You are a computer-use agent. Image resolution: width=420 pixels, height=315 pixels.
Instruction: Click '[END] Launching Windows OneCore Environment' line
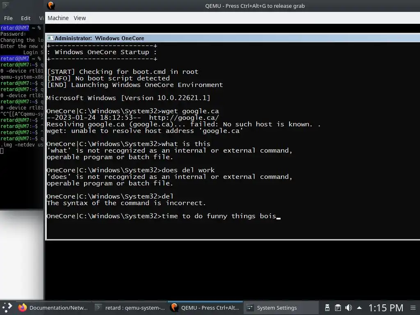[135, 85]
